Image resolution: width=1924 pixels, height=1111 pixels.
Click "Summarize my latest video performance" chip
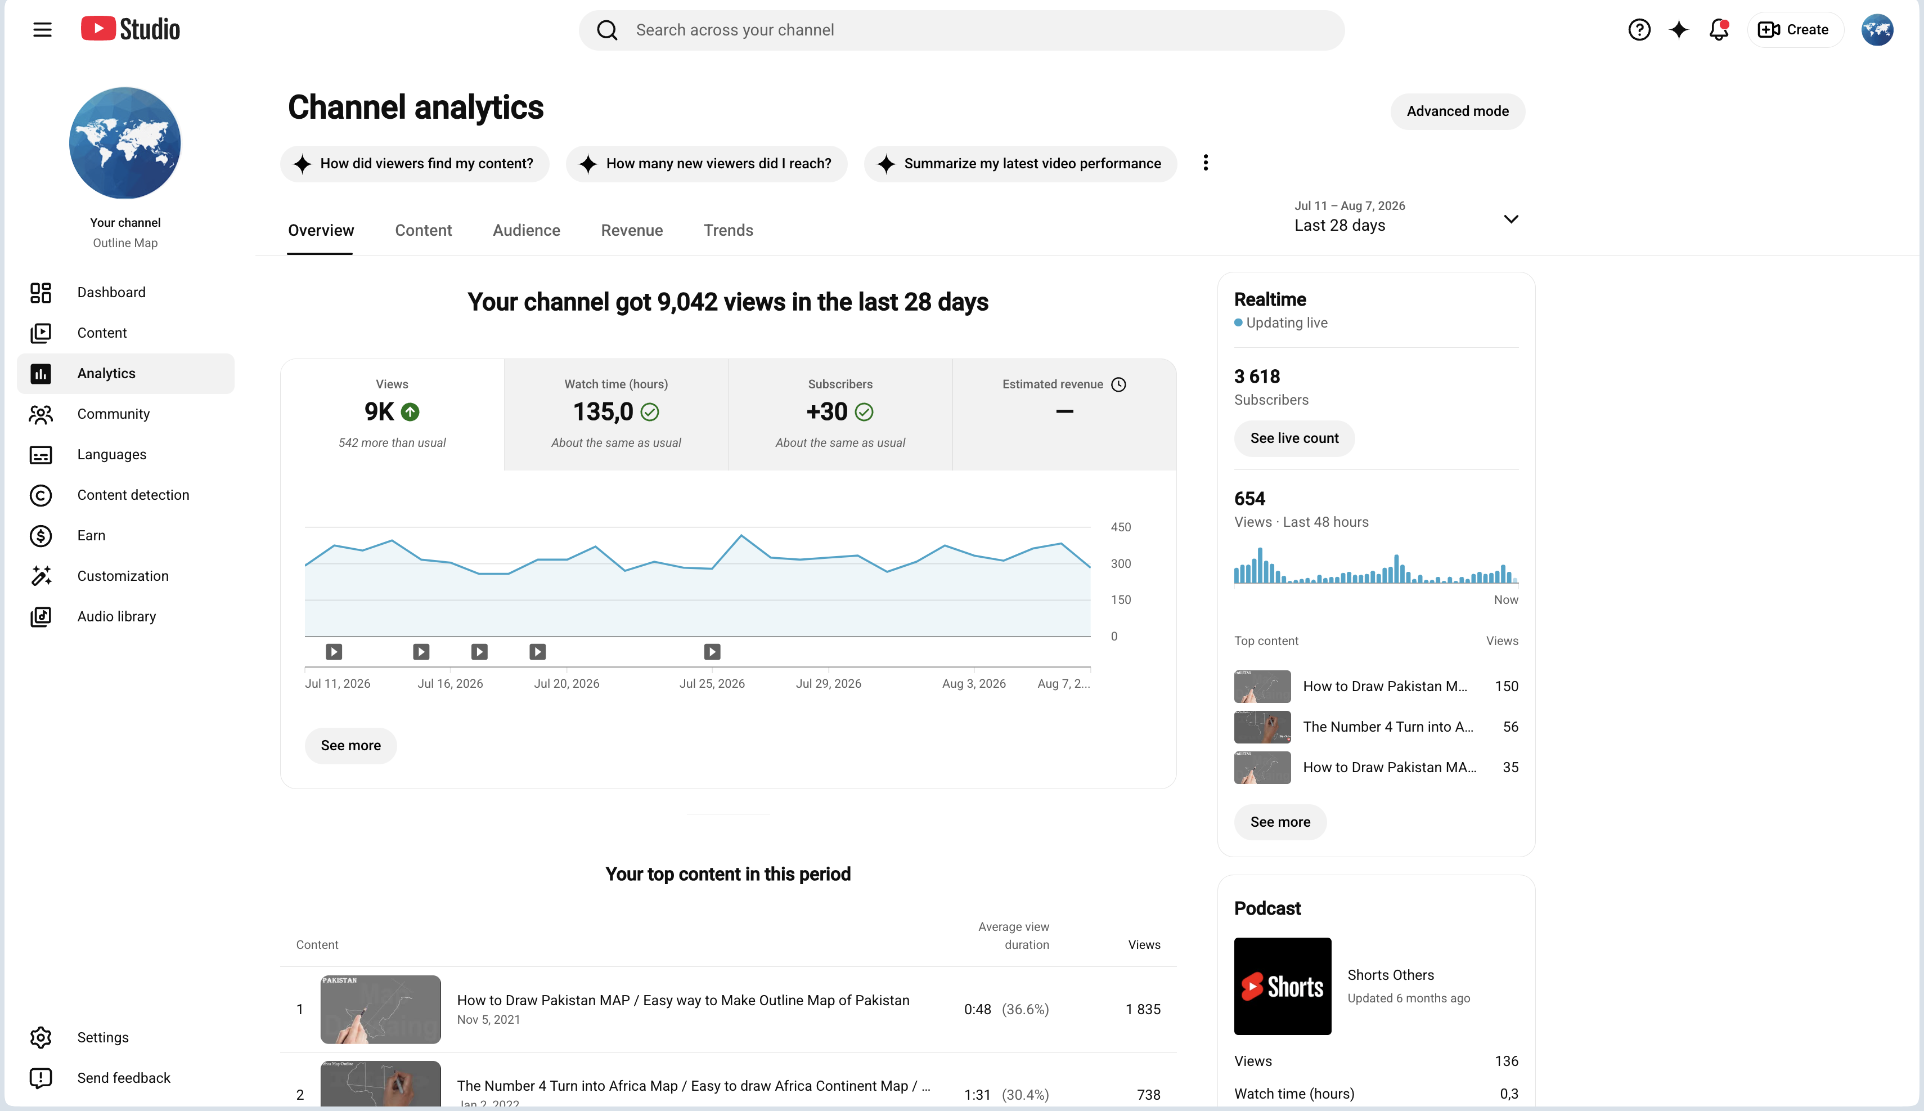pos(1021,163)
